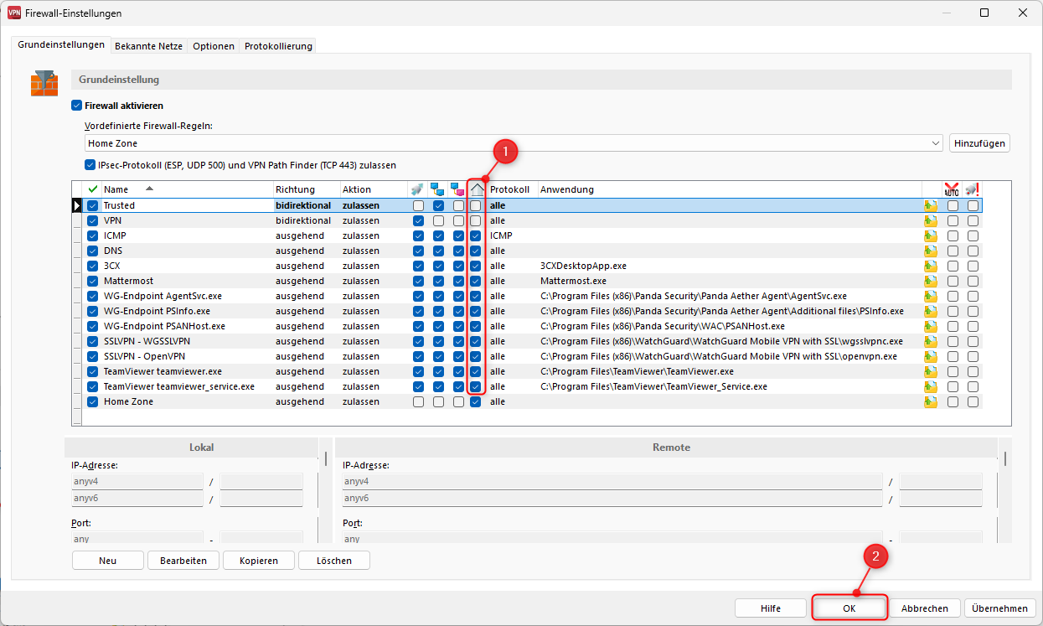Click the firewall brick wall icon
1043x626 pixels.
(x=44, y=84)
